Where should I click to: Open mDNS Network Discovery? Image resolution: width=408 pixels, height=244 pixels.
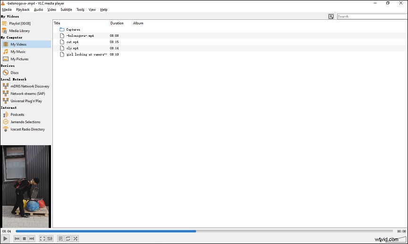pyautogui.click(x=30, y=86)
